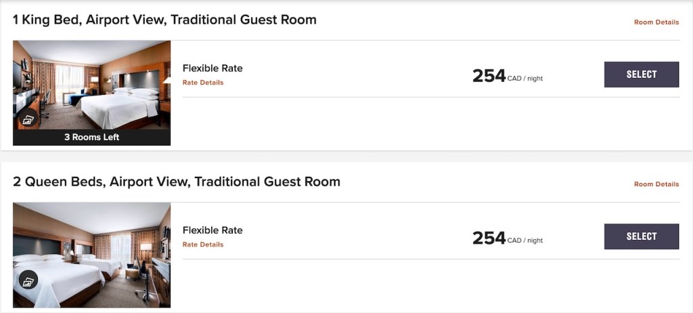This screenshot has width=693, height=313.
Task: Click "CAD / night" text for King room
Action: pos(525,79)
